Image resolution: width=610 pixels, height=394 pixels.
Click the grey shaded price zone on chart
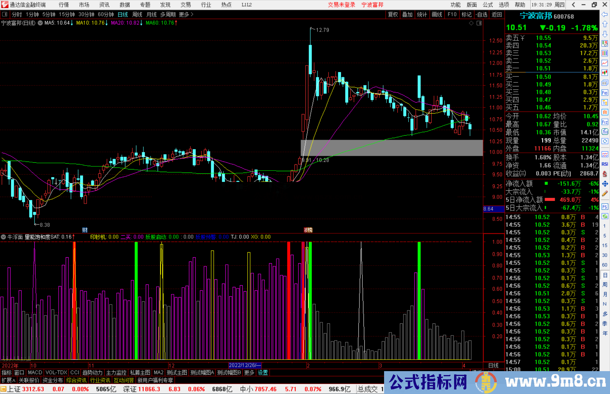click(392, 148)
